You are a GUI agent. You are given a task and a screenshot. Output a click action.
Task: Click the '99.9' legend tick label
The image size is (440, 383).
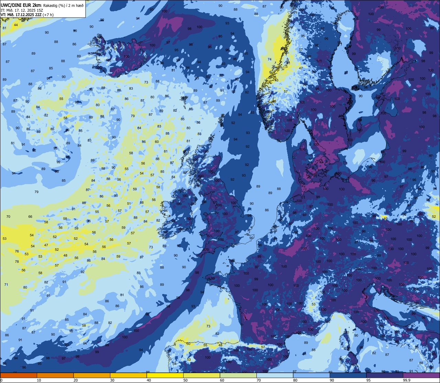point(407,380)
